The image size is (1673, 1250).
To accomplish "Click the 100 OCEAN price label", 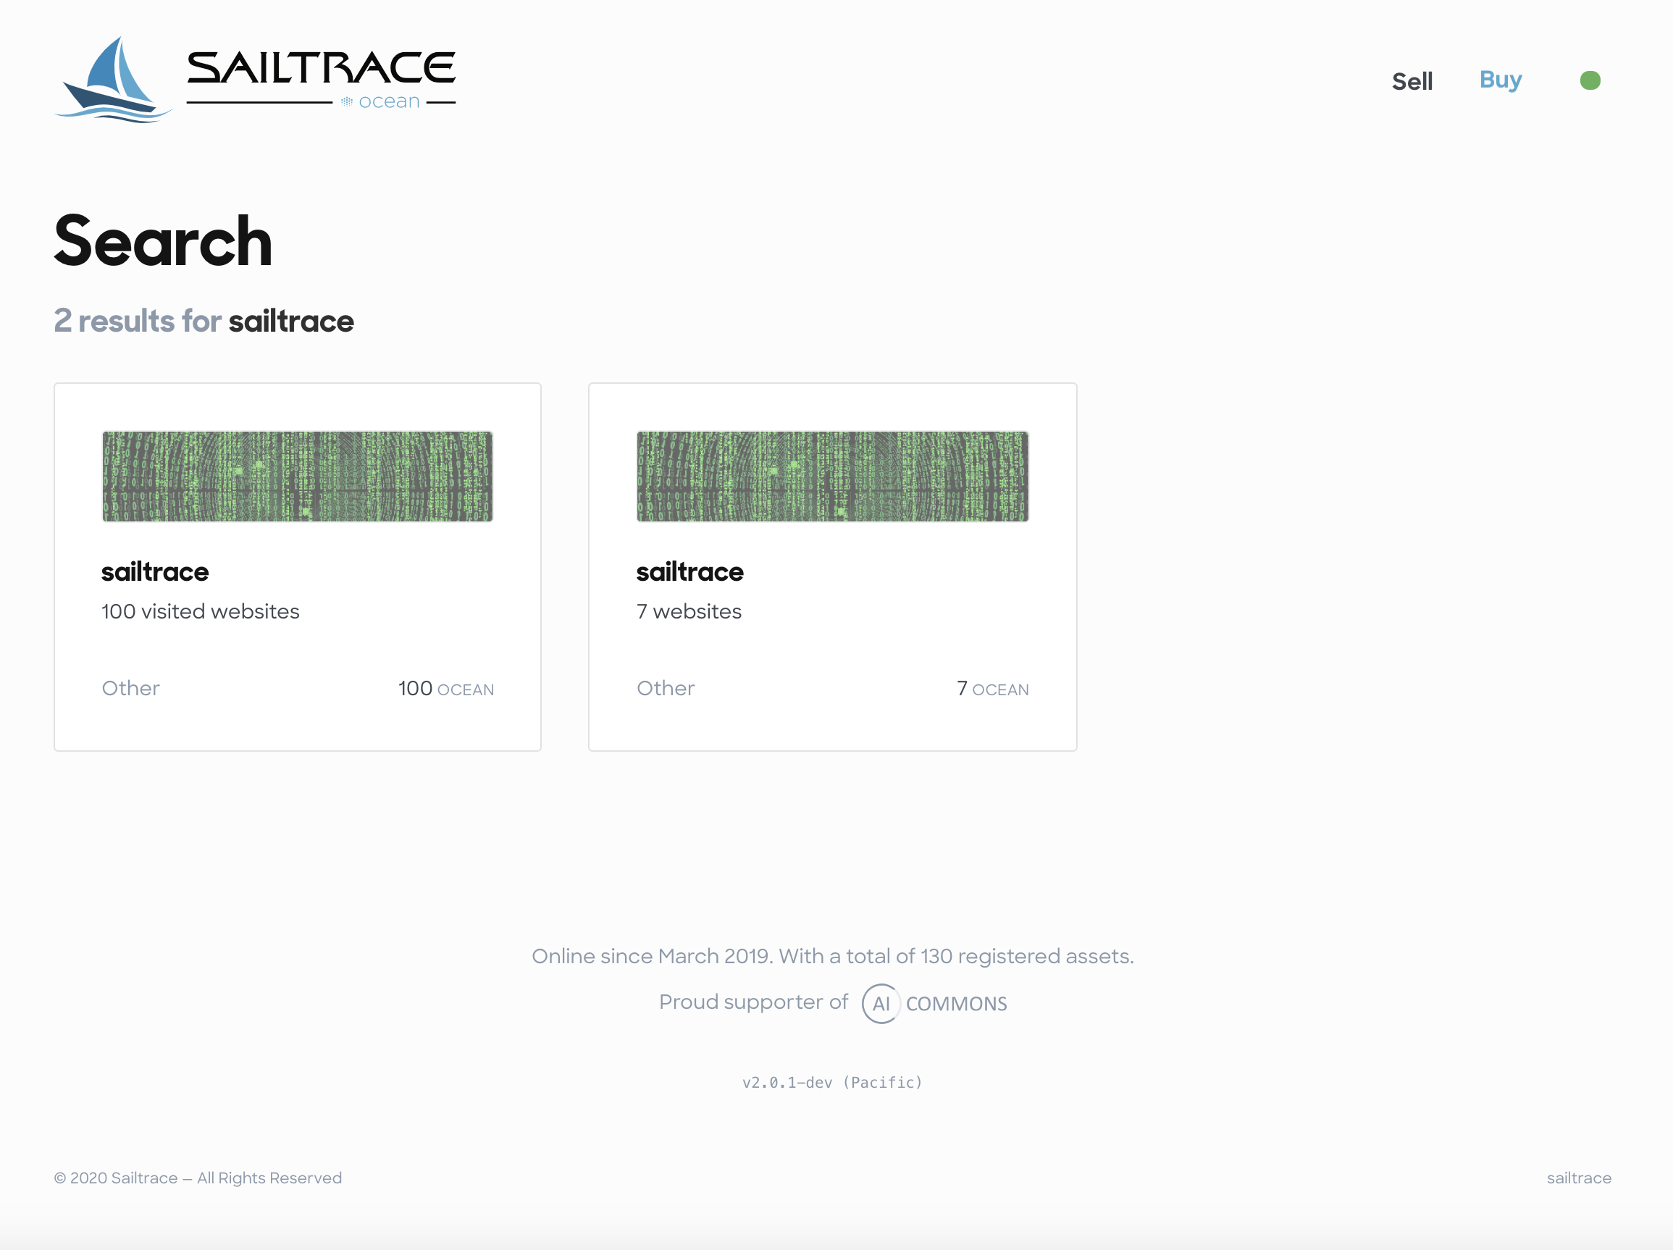I will coord(445,688).
